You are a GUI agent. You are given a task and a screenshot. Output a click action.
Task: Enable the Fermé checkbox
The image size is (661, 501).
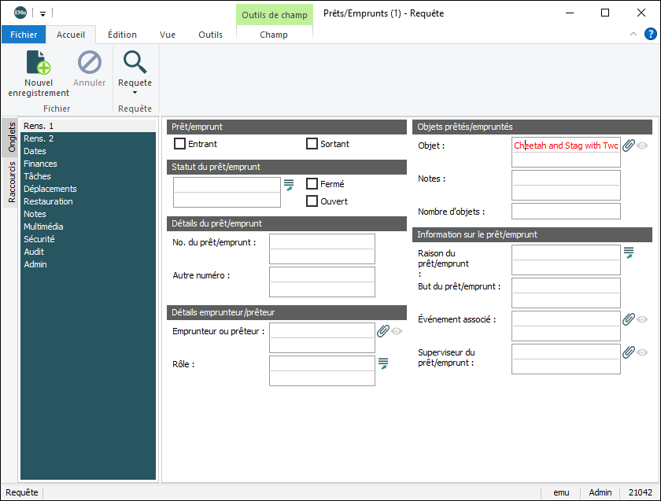pyautogui.click(x=312, y=184)
